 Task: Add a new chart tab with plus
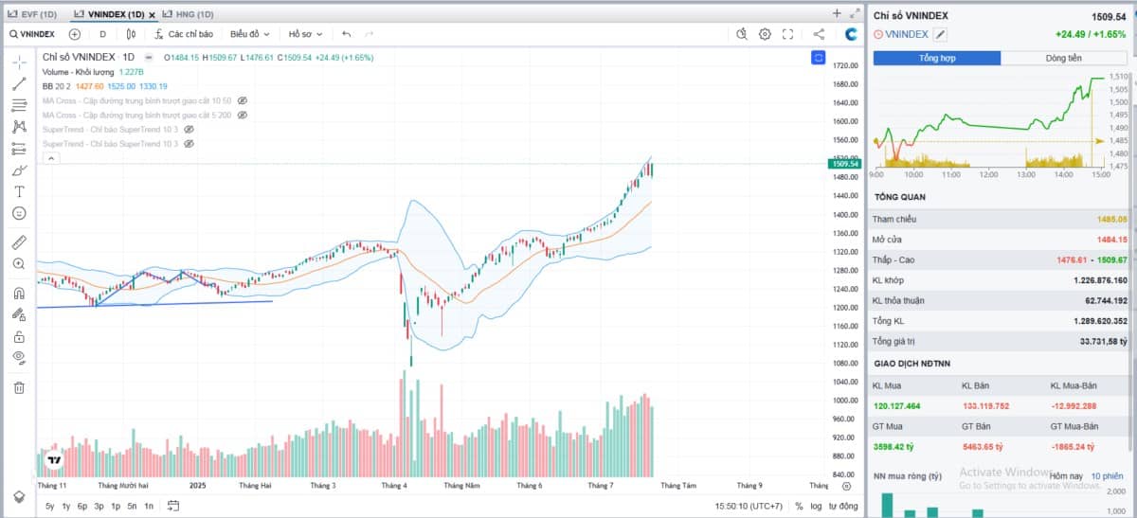click(837, 13)
